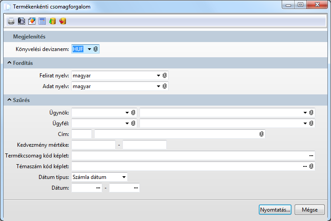
Task: Open ellipsis of Témaszám kód képlet
Action: click(x=305, y=166)
